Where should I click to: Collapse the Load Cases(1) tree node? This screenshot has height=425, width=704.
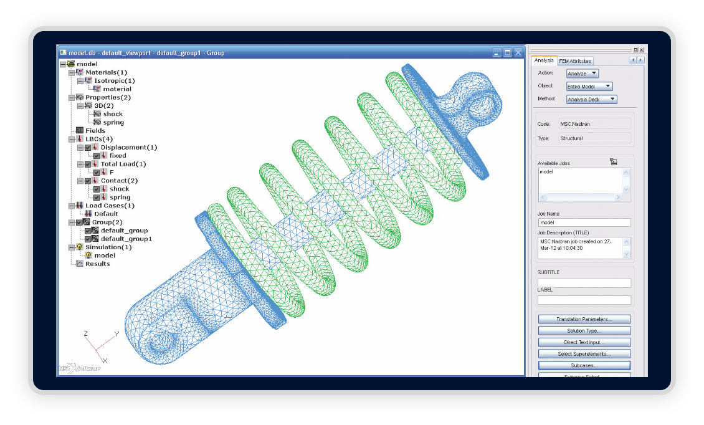pos(72,206)
